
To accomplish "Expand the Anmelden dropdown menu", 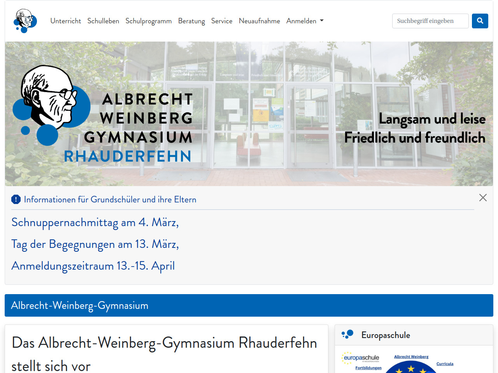I will (x=305, y=21).
